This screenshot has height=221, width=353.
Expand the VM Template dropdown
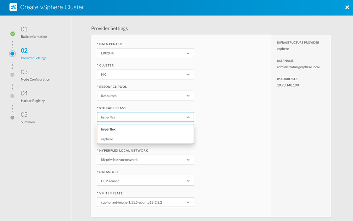click(146, 202)
